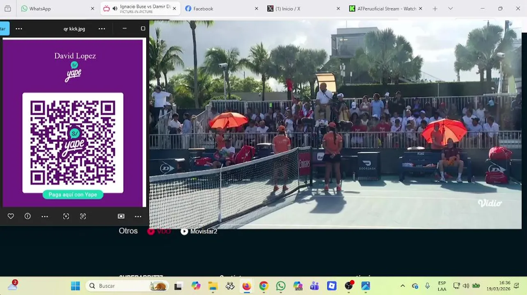Click the partially visible blue button in Photos

(3, 29)
